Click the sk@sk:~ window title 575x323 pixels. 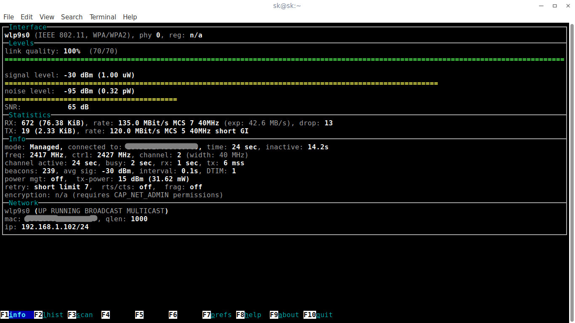287,5
